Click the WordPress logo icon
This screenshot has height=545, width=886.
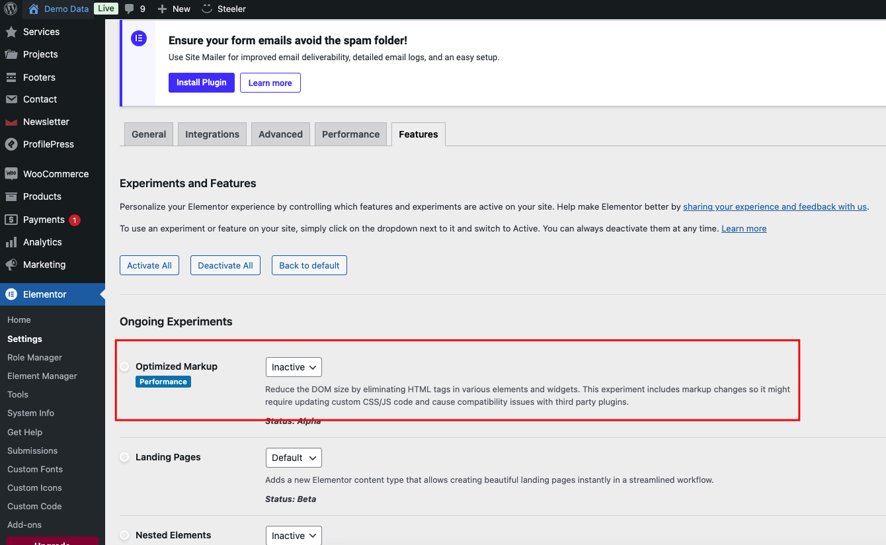[11, 9]
